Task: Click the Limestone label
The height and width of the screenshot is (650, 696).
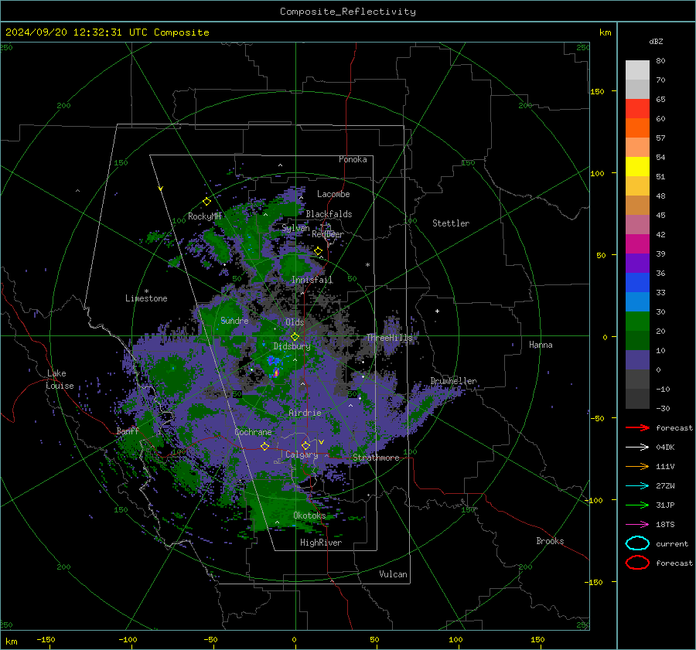Action: [x=146, y=298]
